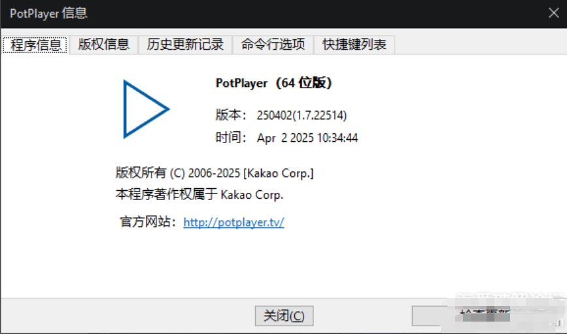The image size is (567, 334).
Task: Open the 历史更新记录 tab
Action: pyautogui.click(x=185, y=45)
